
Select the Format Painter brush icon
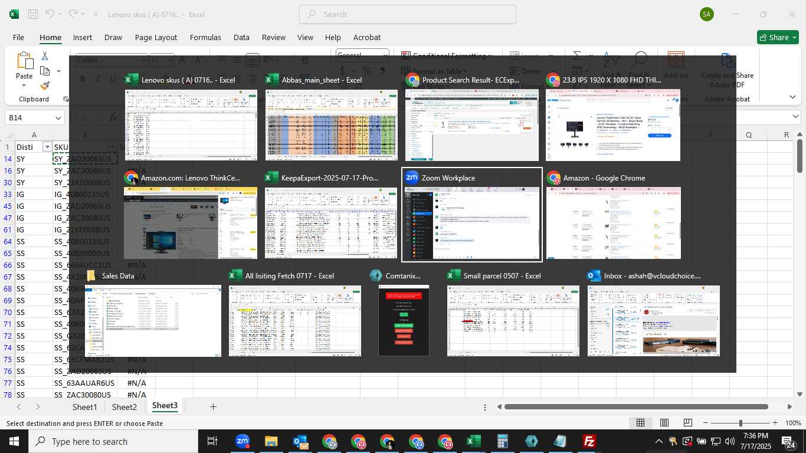pyautogui.click(x=45, y=86)
